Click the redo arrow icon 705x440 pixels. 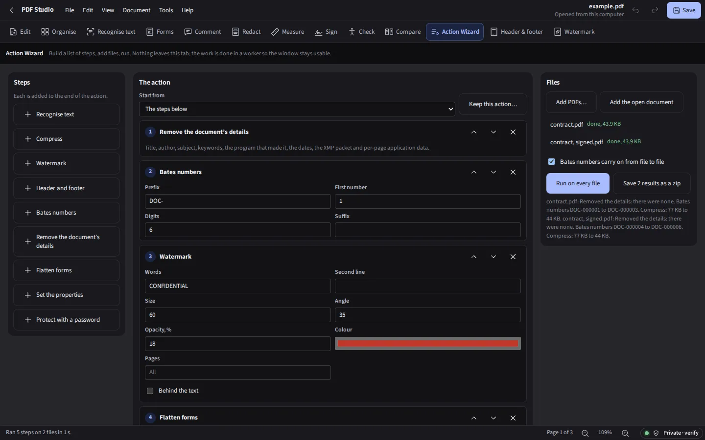tap(655, 10)
